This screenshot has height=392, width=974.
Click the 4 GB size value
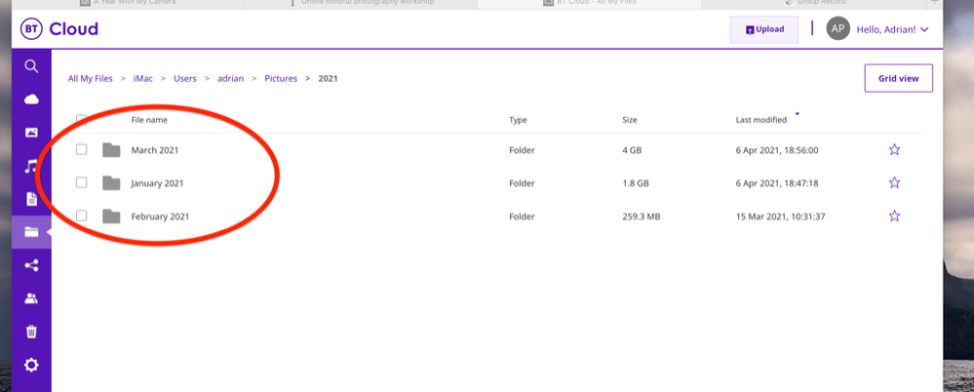point(632,150)
